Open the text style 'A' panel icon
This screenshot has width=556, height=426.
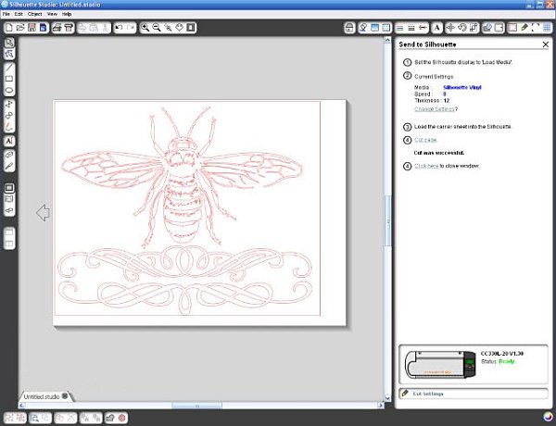(436, 29)
